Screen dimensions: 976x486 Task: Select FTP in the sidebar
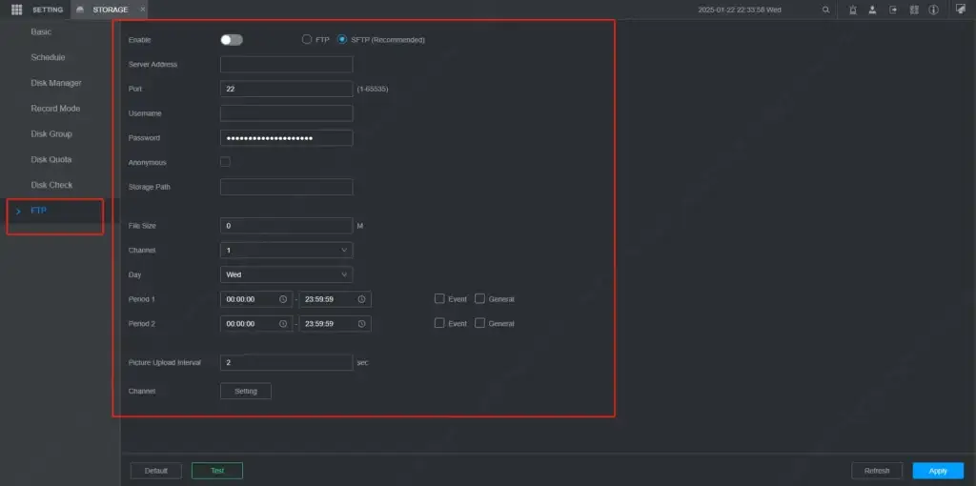point(38,211)
